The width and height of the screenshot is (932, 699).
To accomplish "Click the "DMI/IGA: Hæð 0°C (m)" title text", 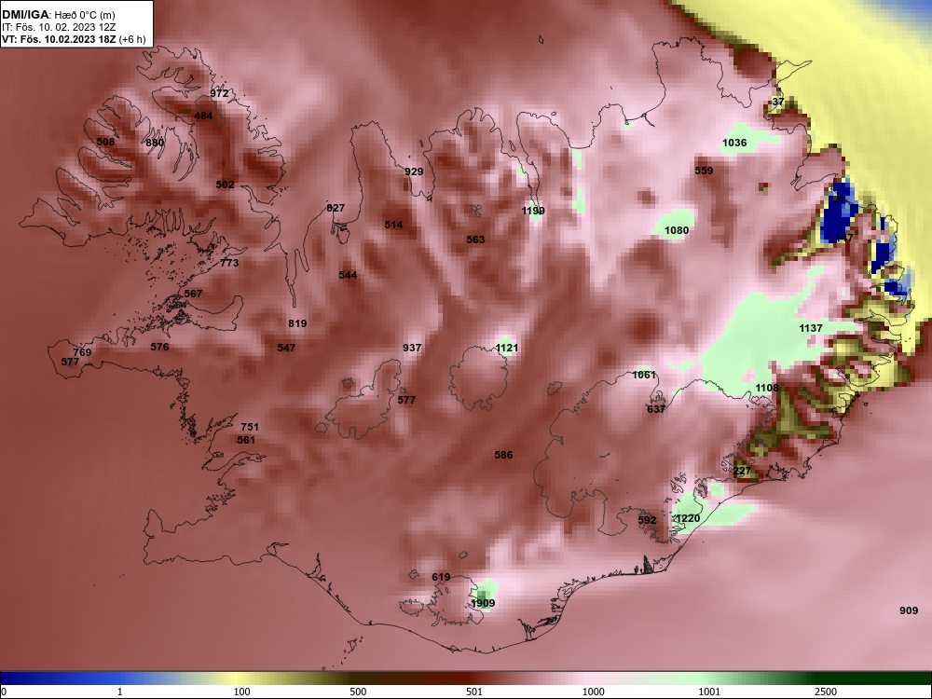I will 58,14.
